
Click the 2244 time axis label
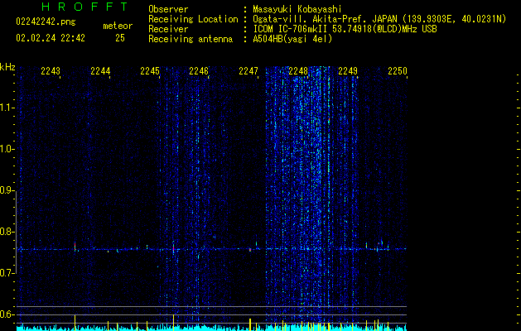[x=100, y=71]
